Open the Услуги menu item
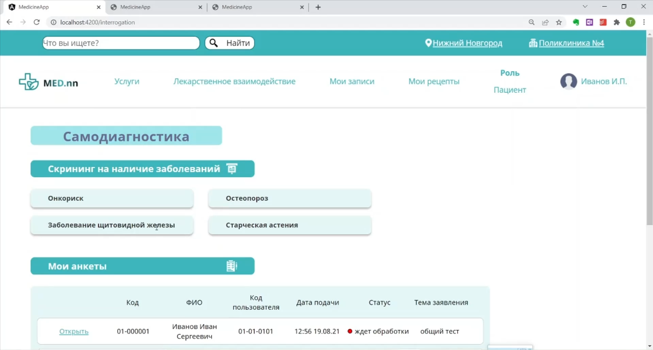The height and width of the screenshot is (350, 653). coord(127,81)
